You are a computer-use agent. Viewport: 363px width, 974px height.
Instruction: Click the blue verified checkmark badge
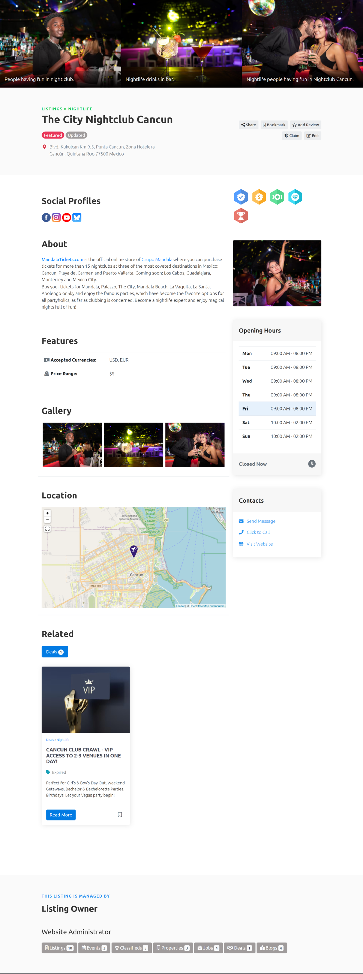[241, 197]
